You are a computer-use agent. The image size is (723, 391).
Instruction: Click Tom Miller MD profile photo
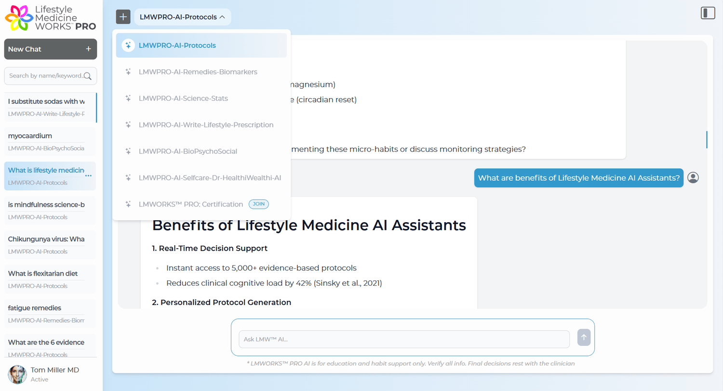pyautogui.click(x=17, y=374)
